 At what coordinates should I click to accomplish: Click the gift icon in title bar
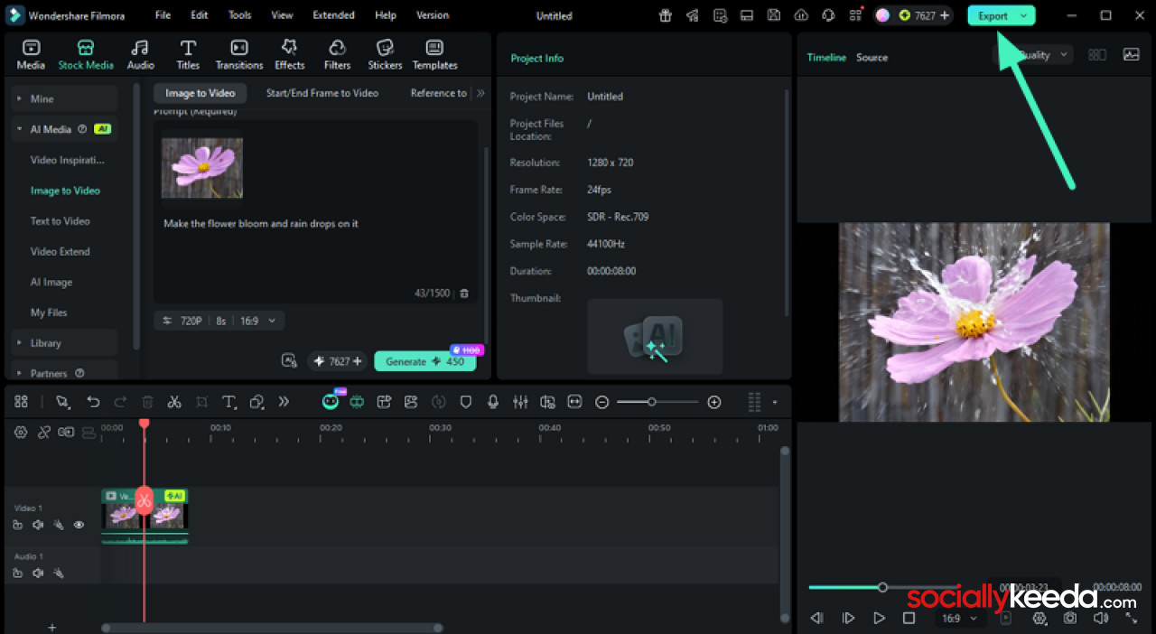(x=666, y=15)
